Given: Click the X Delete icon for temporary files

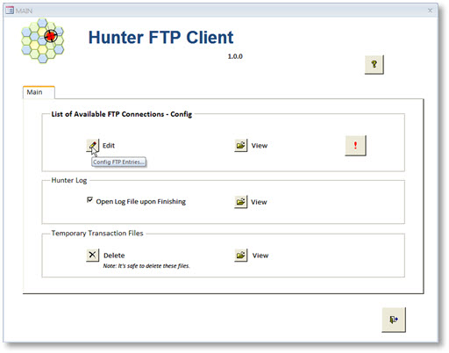Looking at the screenshot, I should [x=93, y=255].
